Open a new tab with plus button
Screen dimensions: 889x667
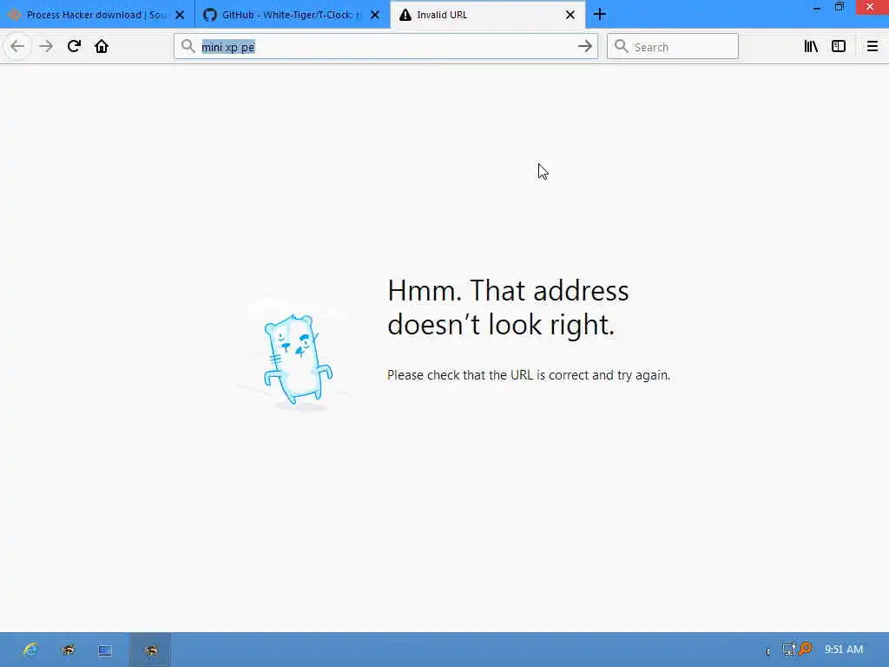pyautogui.click(x=600, y=15)
